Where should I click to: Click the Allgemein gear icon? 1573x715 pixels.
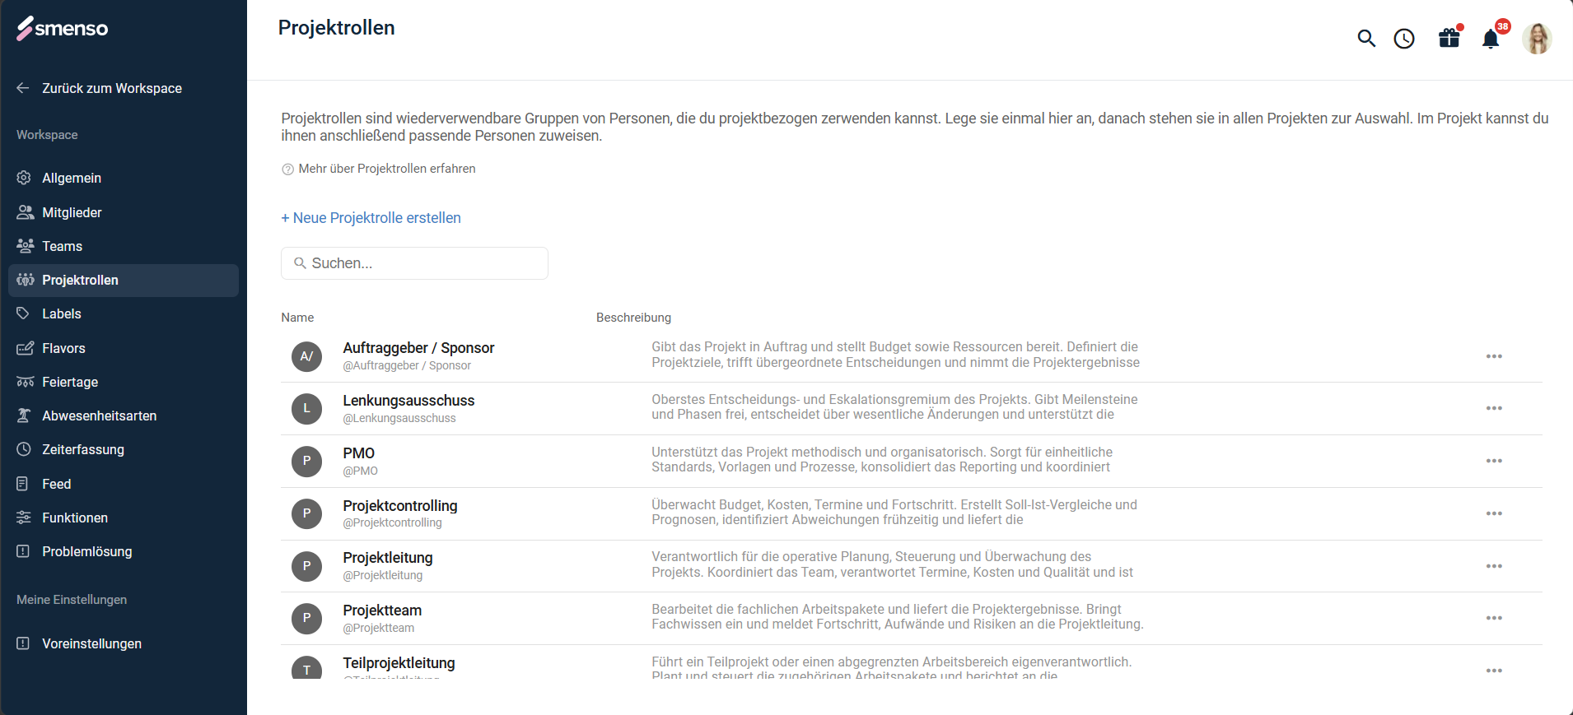pos(24,178)
